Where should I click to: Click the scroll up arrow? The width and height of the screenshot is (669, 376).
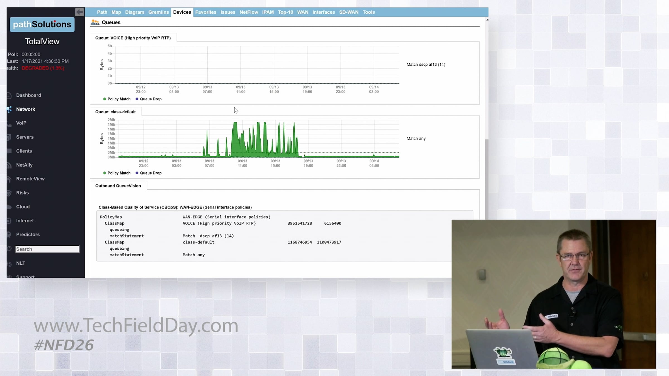click(x=487, y=20)
